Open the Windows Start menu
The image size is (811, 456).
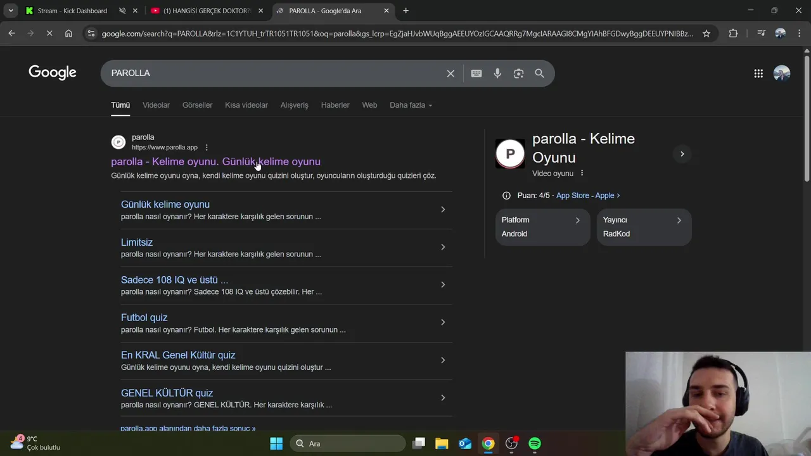pos(276,443)
